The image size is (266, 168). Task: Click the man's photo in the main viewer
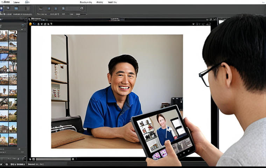pos(117,91)
